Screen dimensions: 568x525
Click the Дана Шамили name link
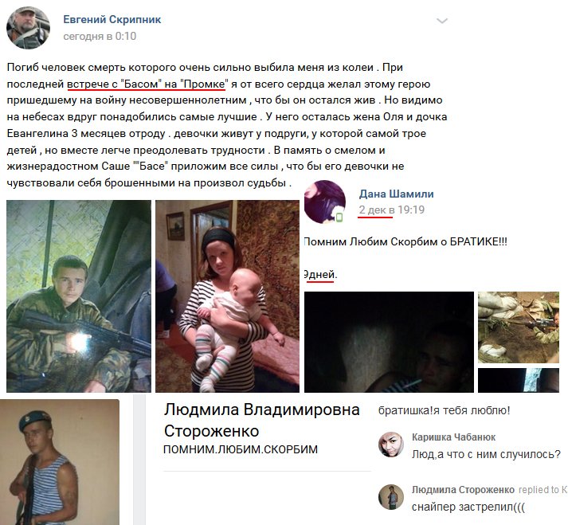coord(396,194)
